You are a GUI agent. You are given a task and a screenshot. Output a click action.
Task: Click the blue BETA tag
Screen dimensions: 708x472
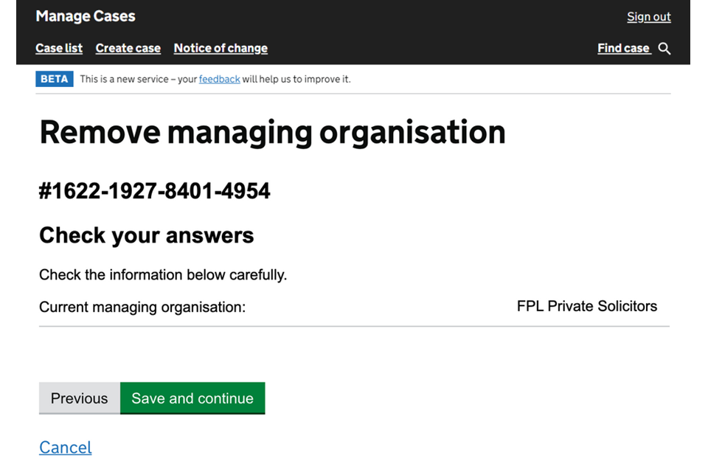[55, 79]
